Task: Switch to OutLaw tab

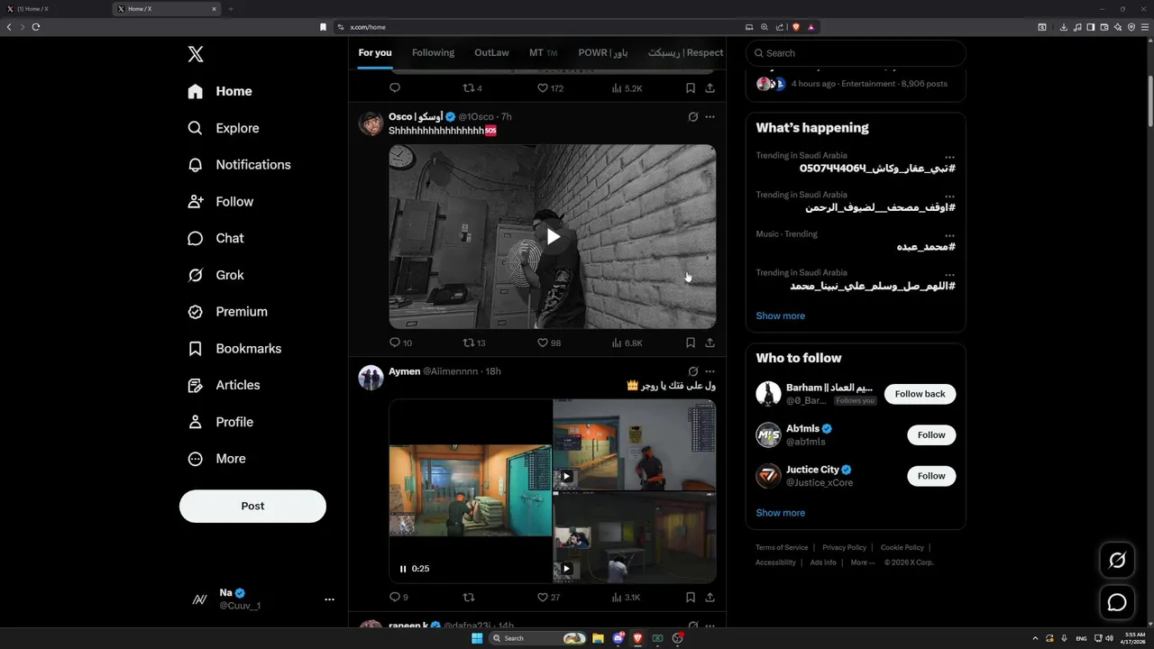Action: 491,53
